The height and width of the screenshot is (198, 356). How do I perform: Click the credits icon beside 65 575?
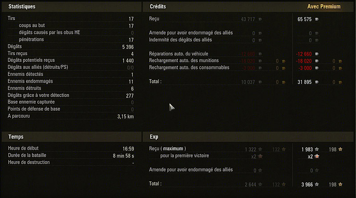point(317,19)
